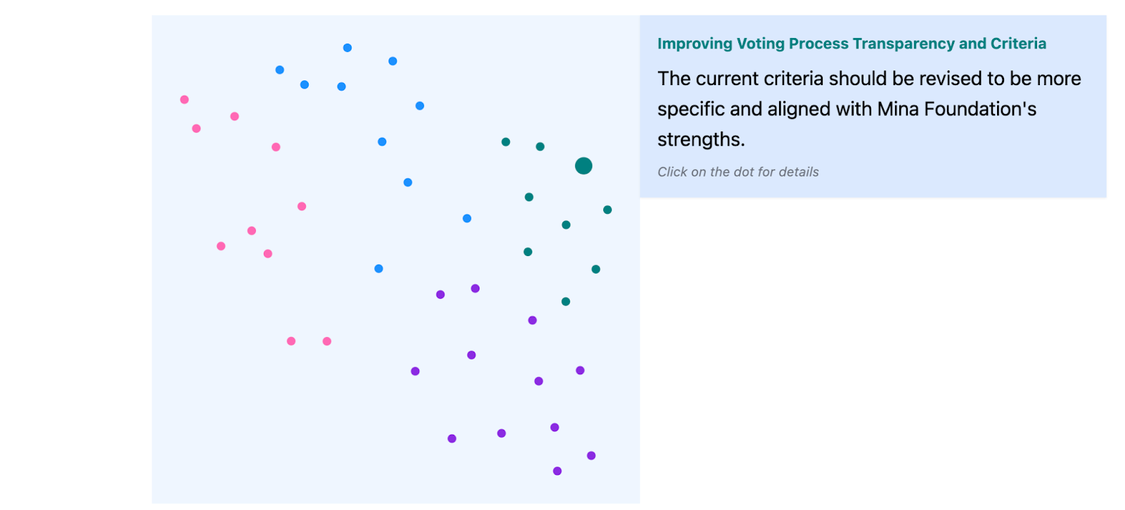Click the rightmost teal dot
The height and width of the screenshot is (510, 1125).
607,210
